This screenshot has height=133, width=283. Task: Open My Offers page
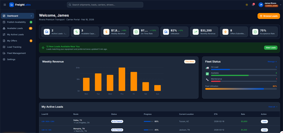click(17, 41)
